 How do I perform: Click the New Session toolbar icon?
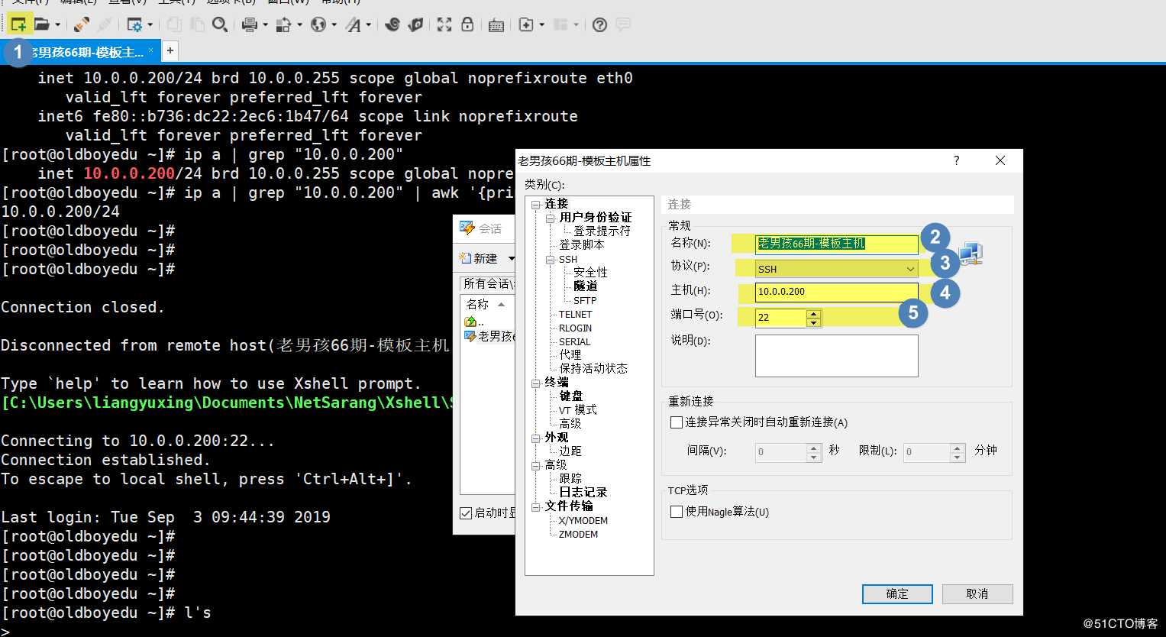tap(18, 25)
